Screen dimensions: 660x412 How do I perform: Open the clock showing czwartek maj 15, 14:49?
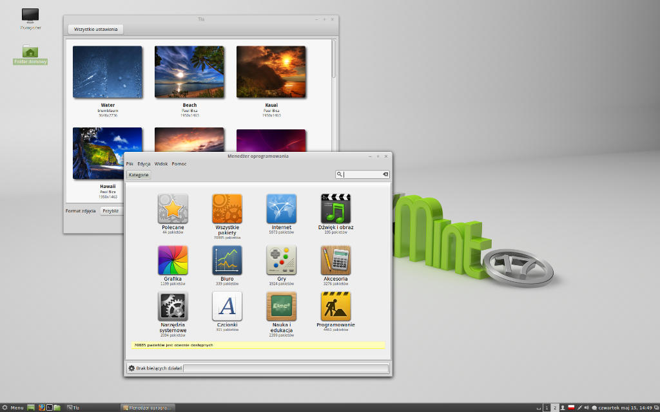(625, 407)
